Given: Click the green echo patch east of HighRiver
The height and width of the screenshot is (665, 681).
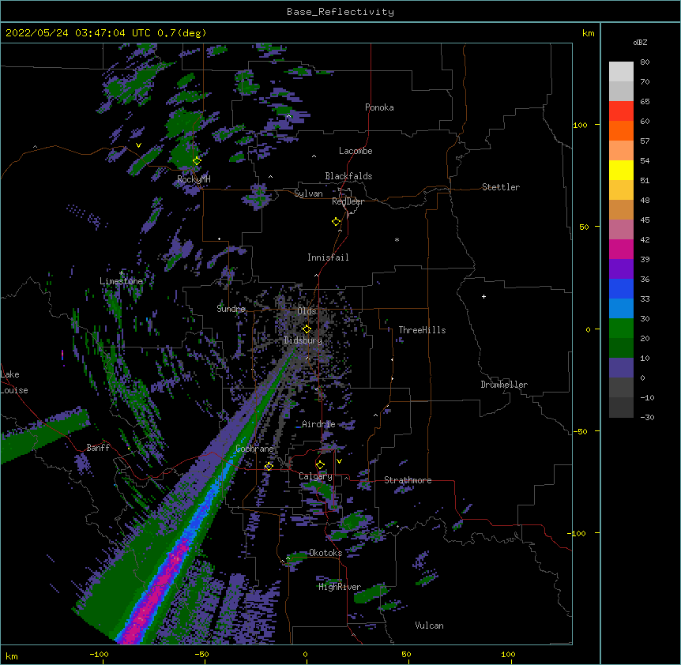Looking at the screenshot, I should (x=371, y=594).
